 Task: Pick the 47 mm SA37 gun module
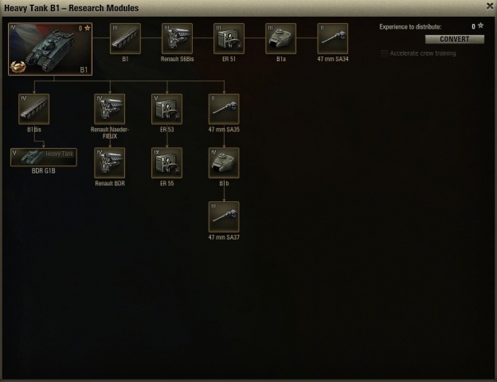pos(224,216)
